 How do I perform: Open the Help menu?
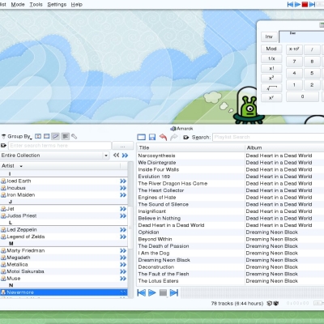pyautogui.click(x=77, y=5)
